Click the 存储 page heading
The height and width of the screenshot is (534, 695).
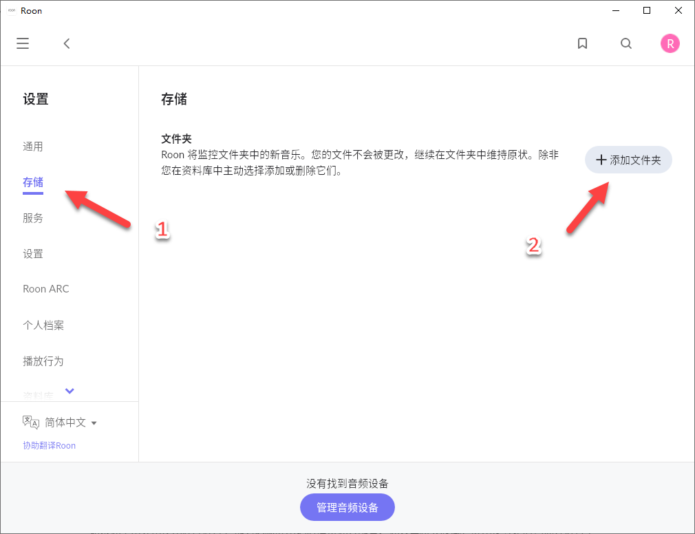coord(173,99)
